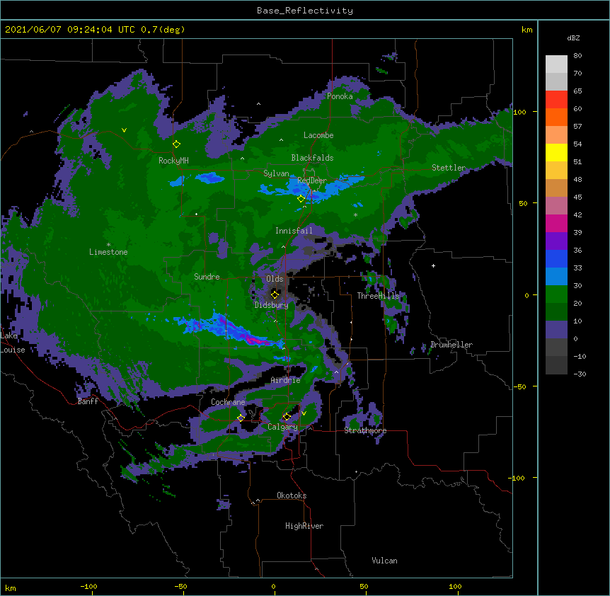The width and height of the screenshot is (610, 596).
Task: Click the Innisfail city label
Action: click(294, 231)
